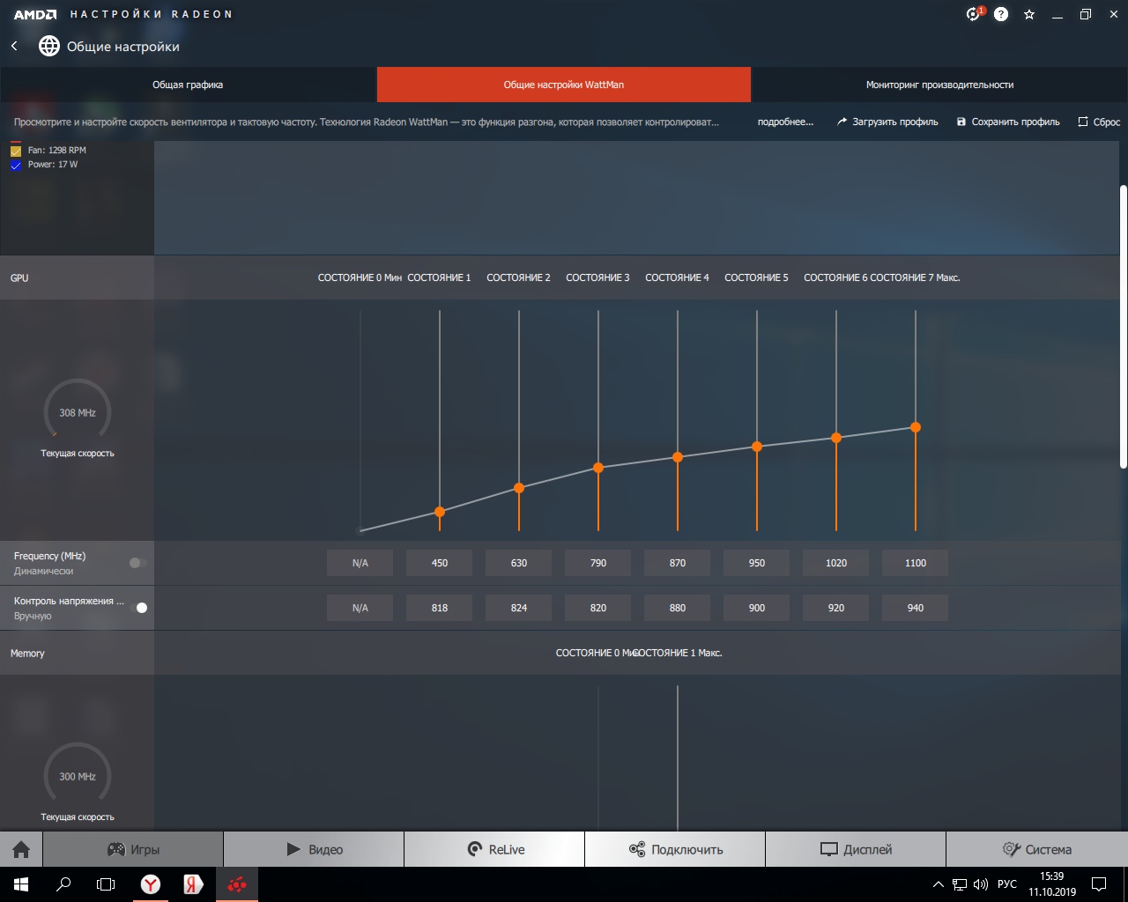Click the Сброс reset button
1128x902 pixels.
click(x=1099, y=122)
